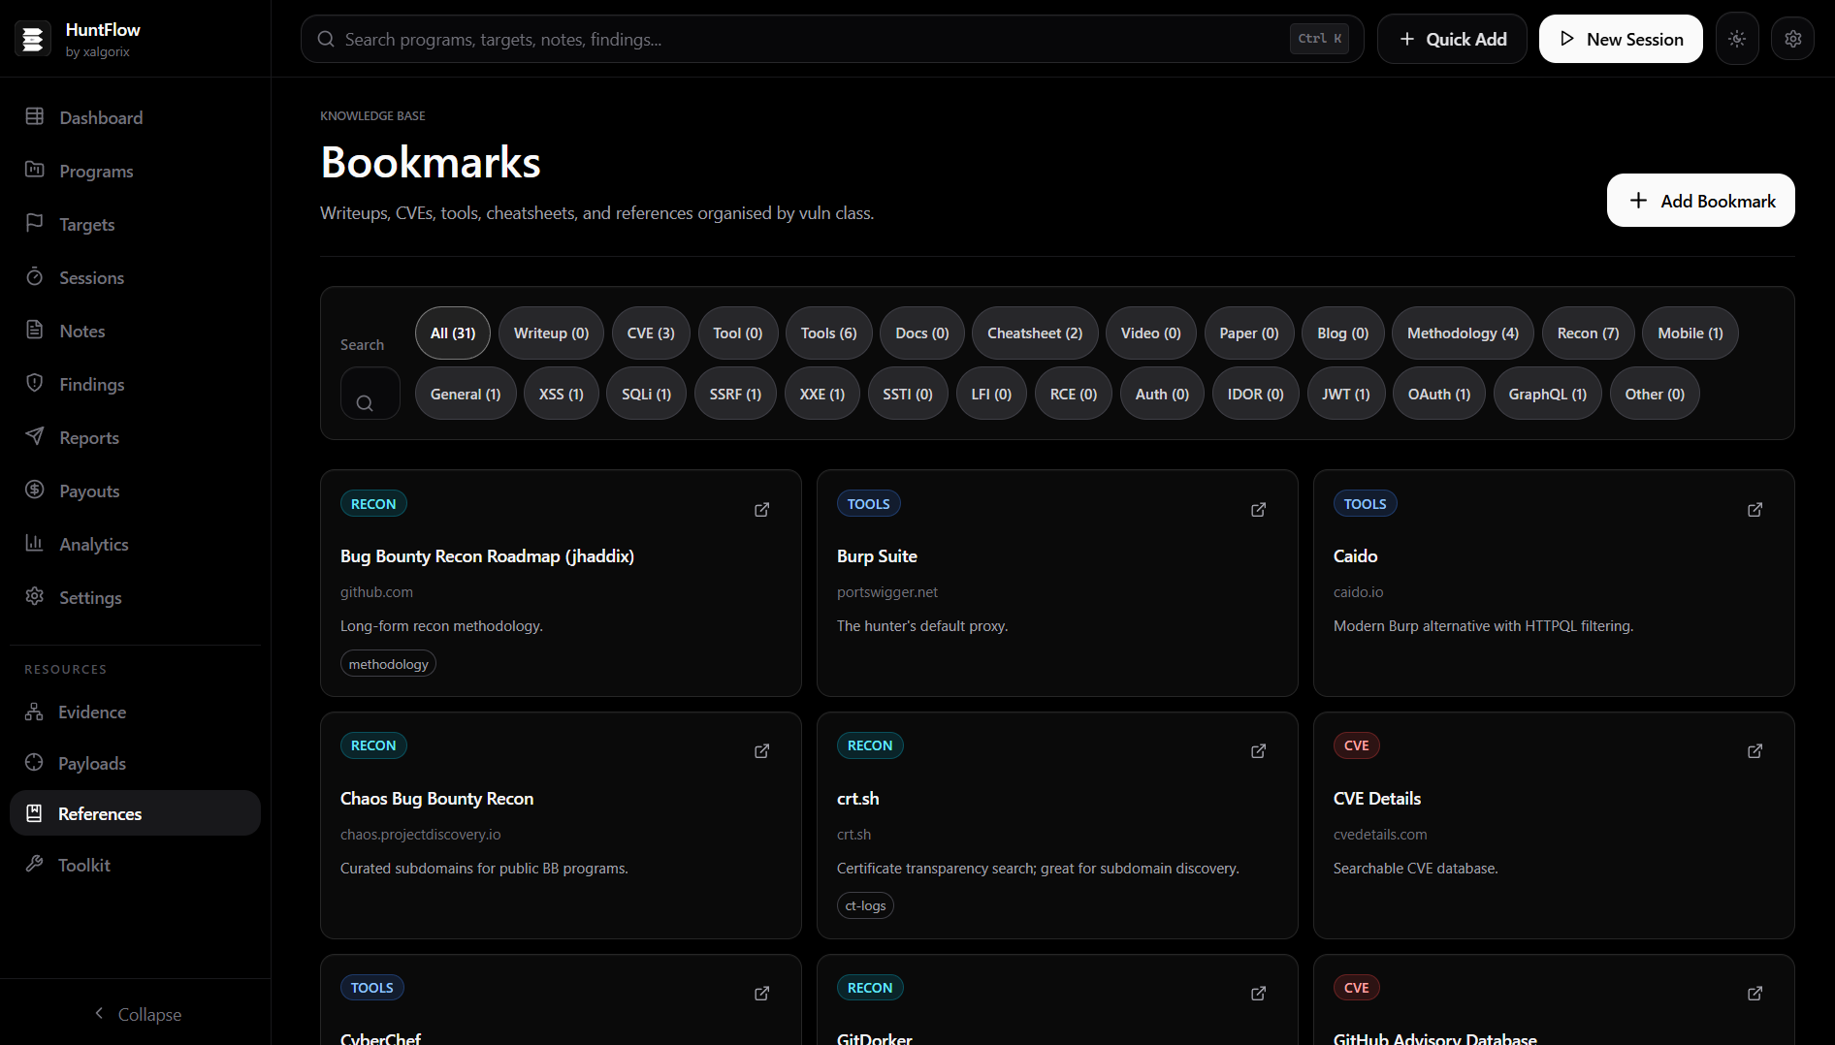Click the Quick Add button
The height and width of the screenshot is (1045, 1835).
click(1452, 39)
